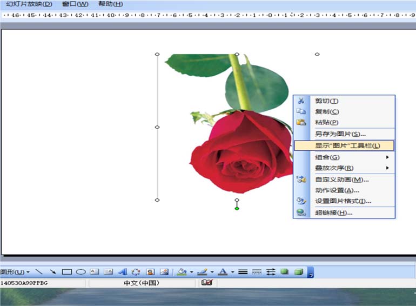Expand the Fill Color dropdown arrow
416x306 pixels.
(x=192, y=272)
